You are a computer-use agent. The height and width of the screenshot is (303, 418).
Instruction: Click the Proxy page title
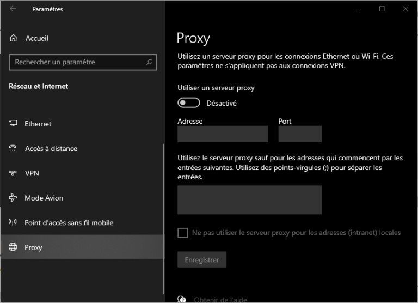193,38
